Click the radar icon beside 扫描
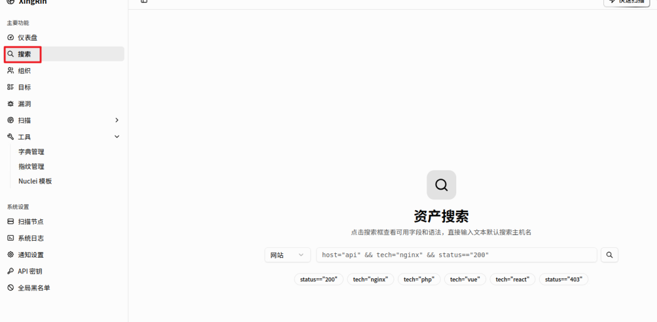The width and height of the screenshot is (657, 322). point(11,120)
